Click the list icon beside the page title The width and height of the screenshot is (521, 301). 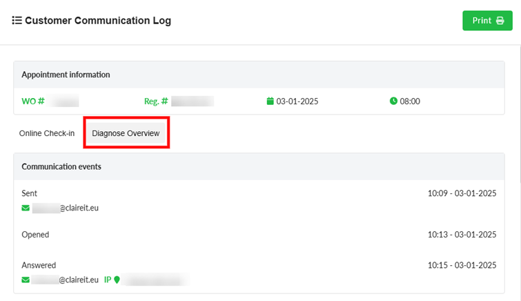(17, 21)
